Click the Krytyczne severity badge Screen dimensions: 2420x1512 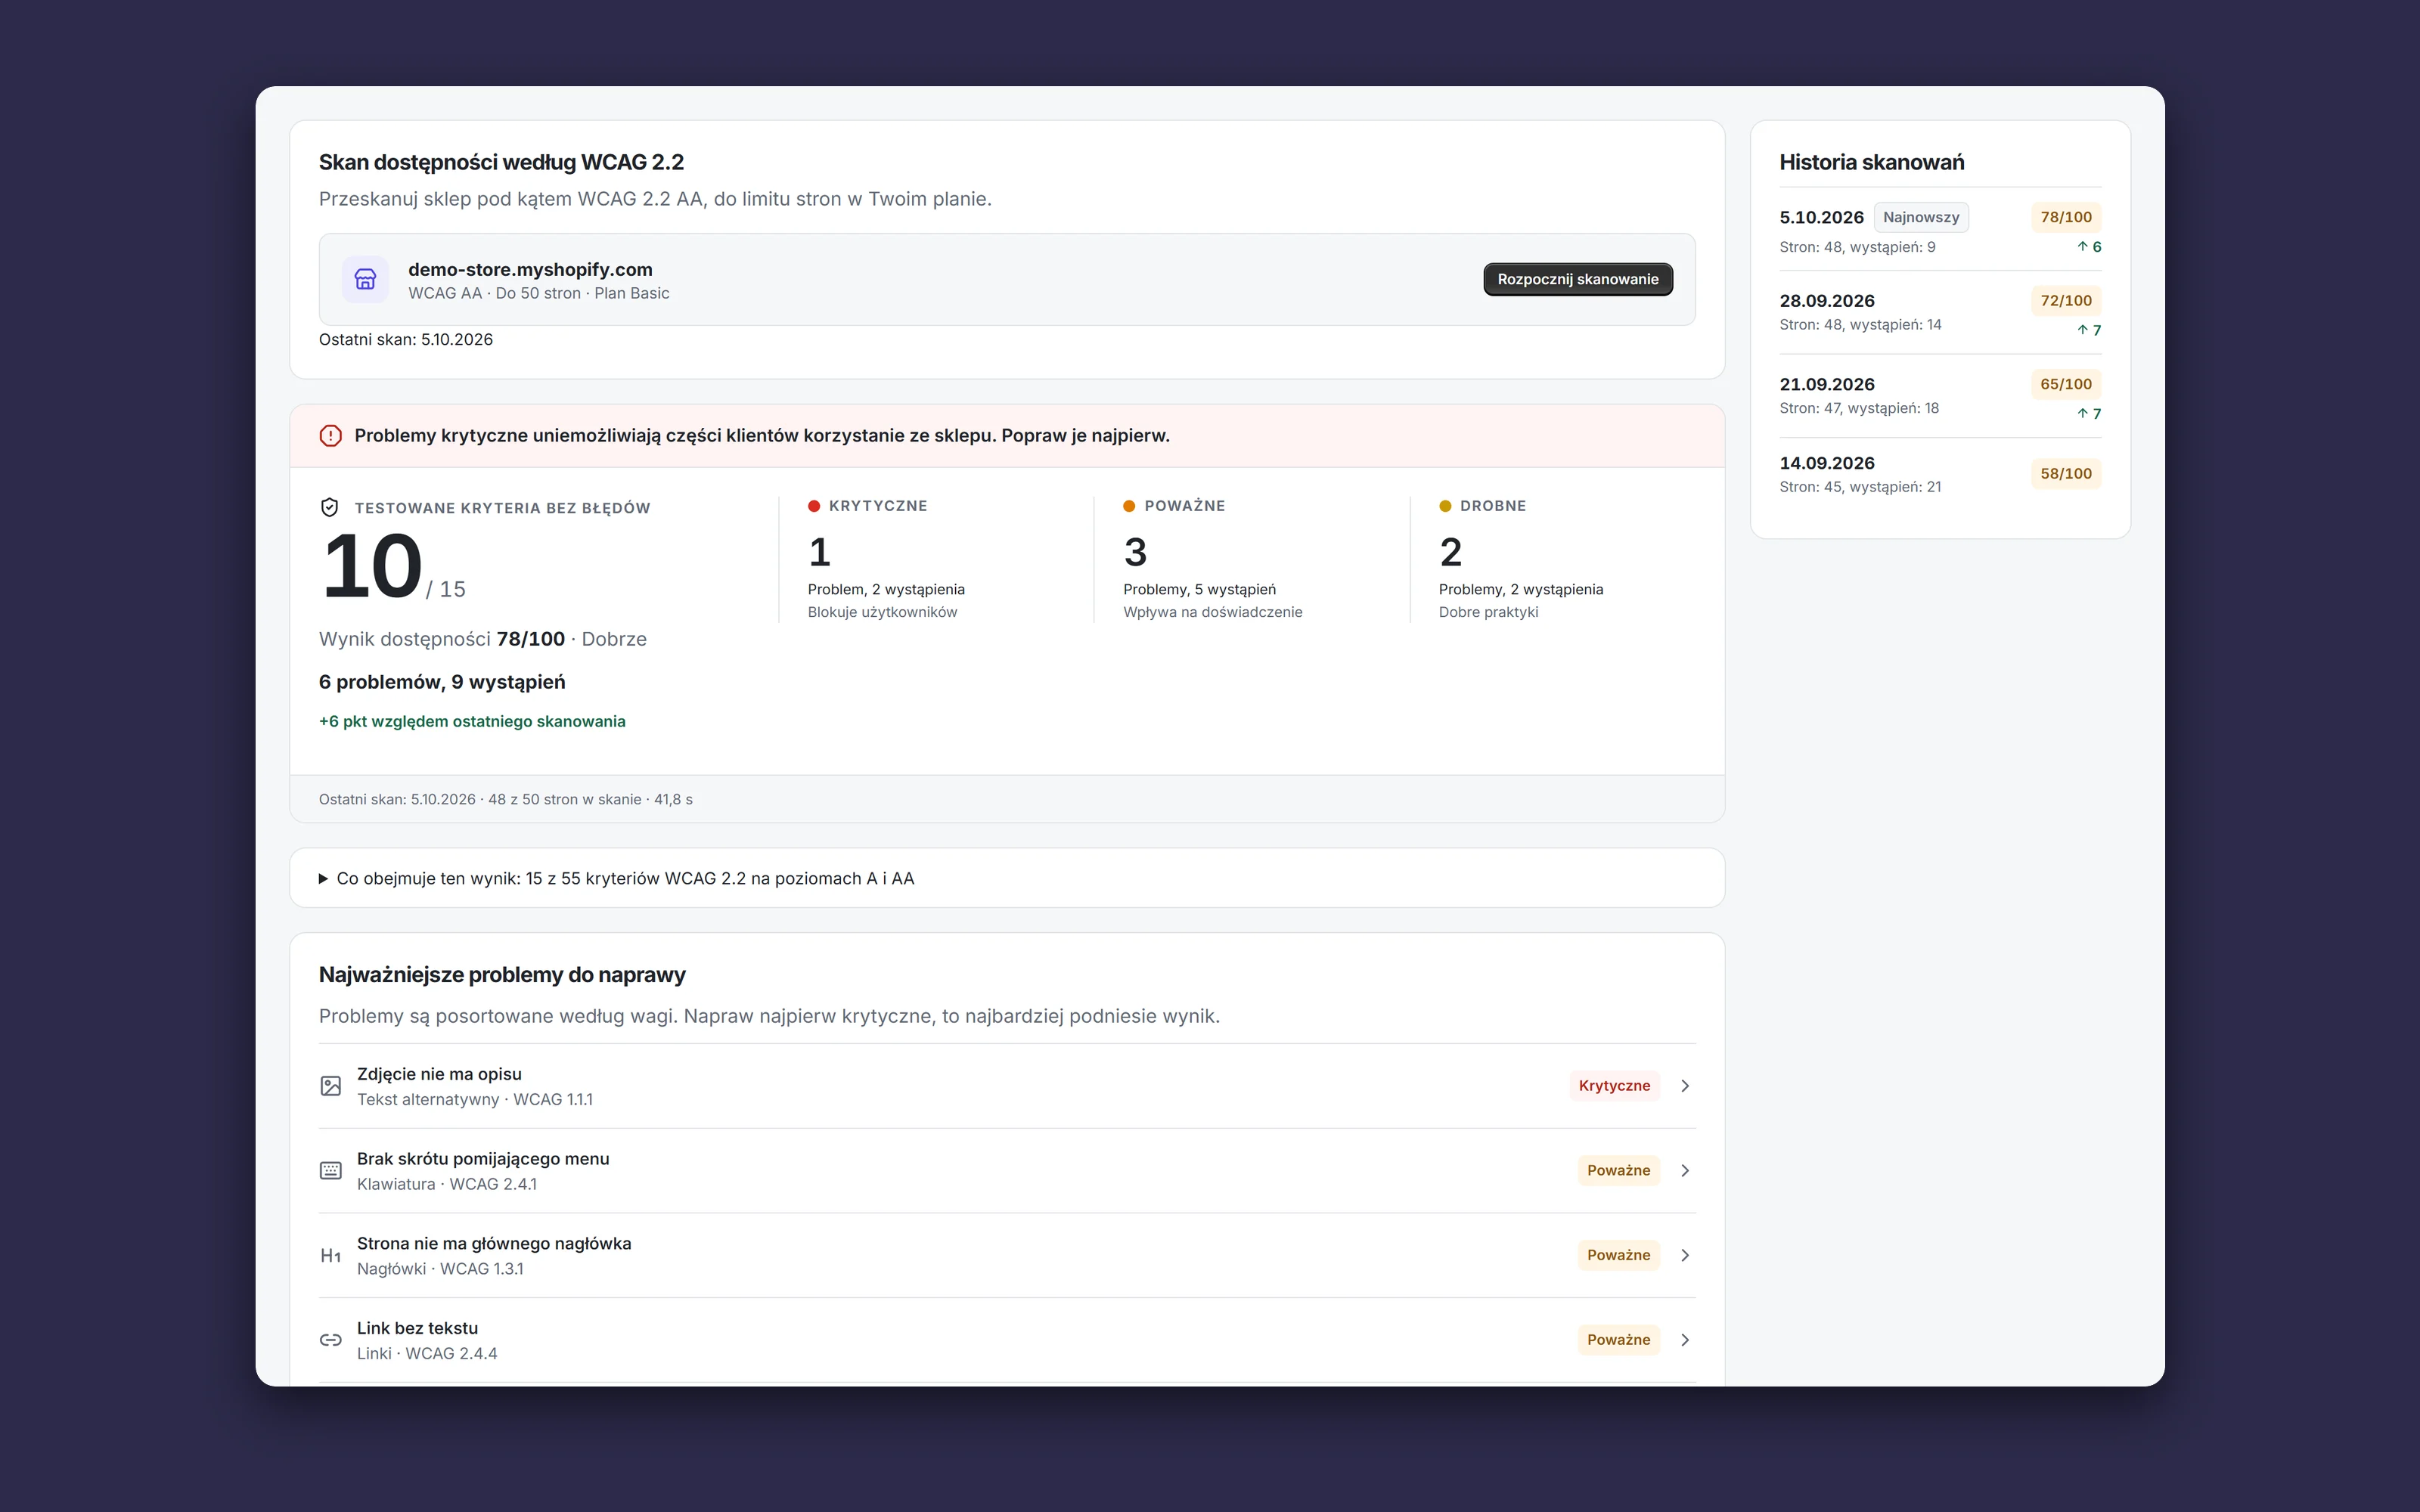(x=1614, y=1086)
